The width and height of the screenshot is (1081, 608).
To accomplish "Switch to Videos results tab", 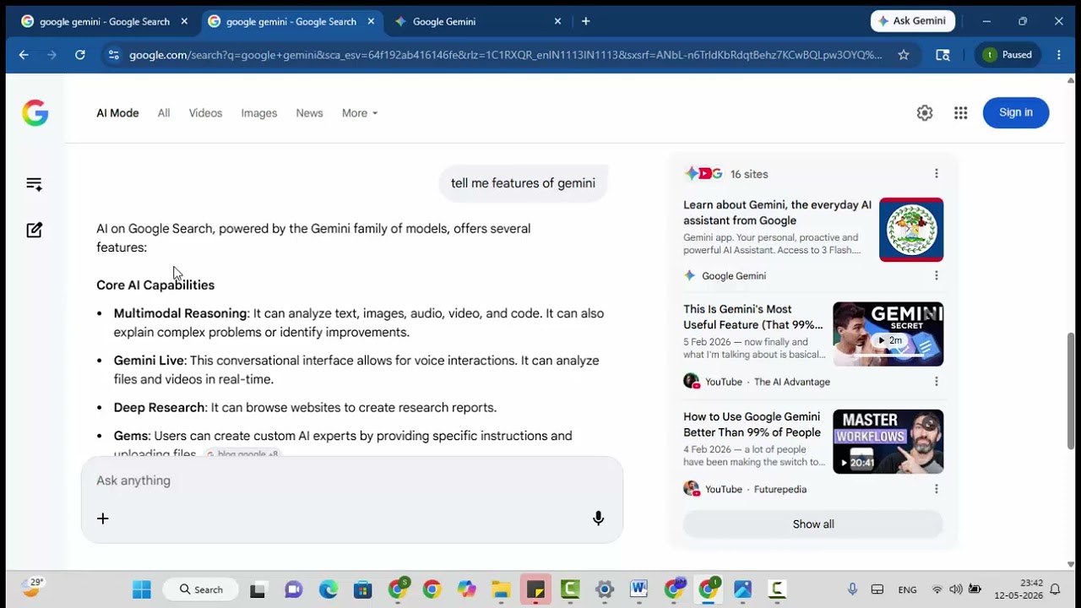I will 205,113.
